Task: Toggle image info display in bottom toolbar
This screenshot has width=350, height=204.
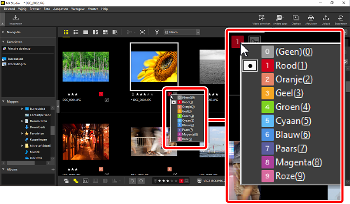Action: [x=105, y=181]
